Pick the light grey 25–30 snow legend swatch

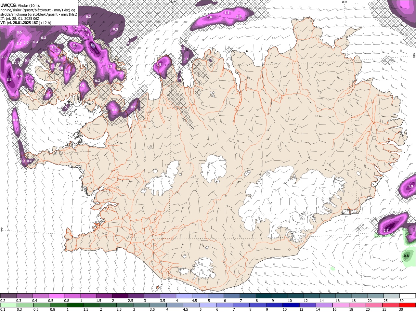point(392,296)
